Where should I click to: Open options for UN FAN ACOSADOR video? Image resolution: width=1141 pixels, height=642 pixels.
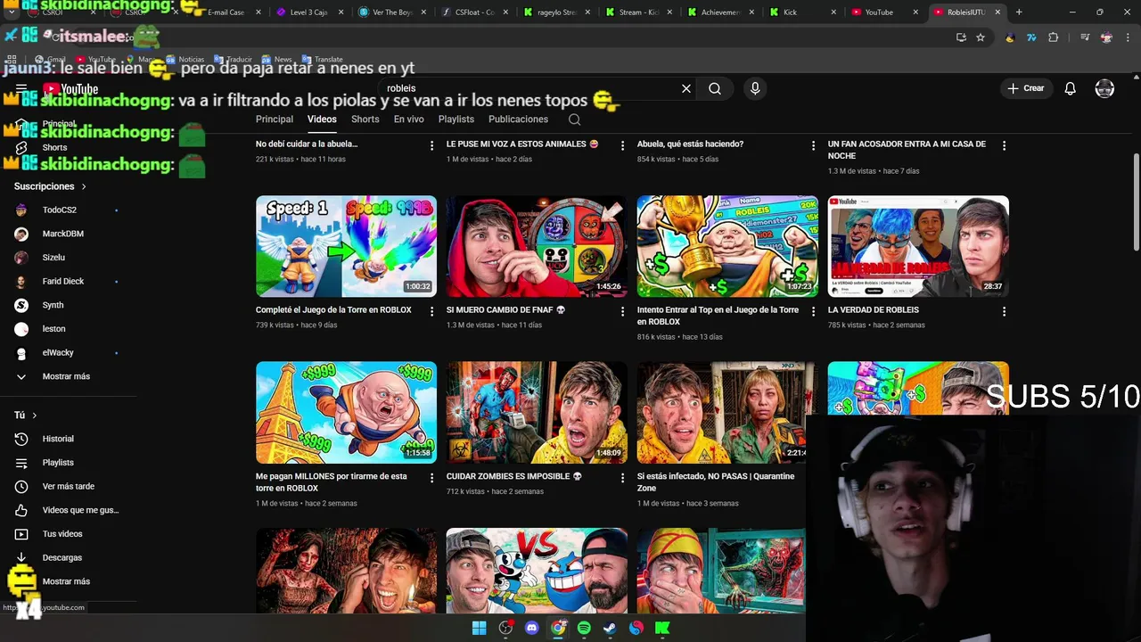click(x=1004, y=145)
